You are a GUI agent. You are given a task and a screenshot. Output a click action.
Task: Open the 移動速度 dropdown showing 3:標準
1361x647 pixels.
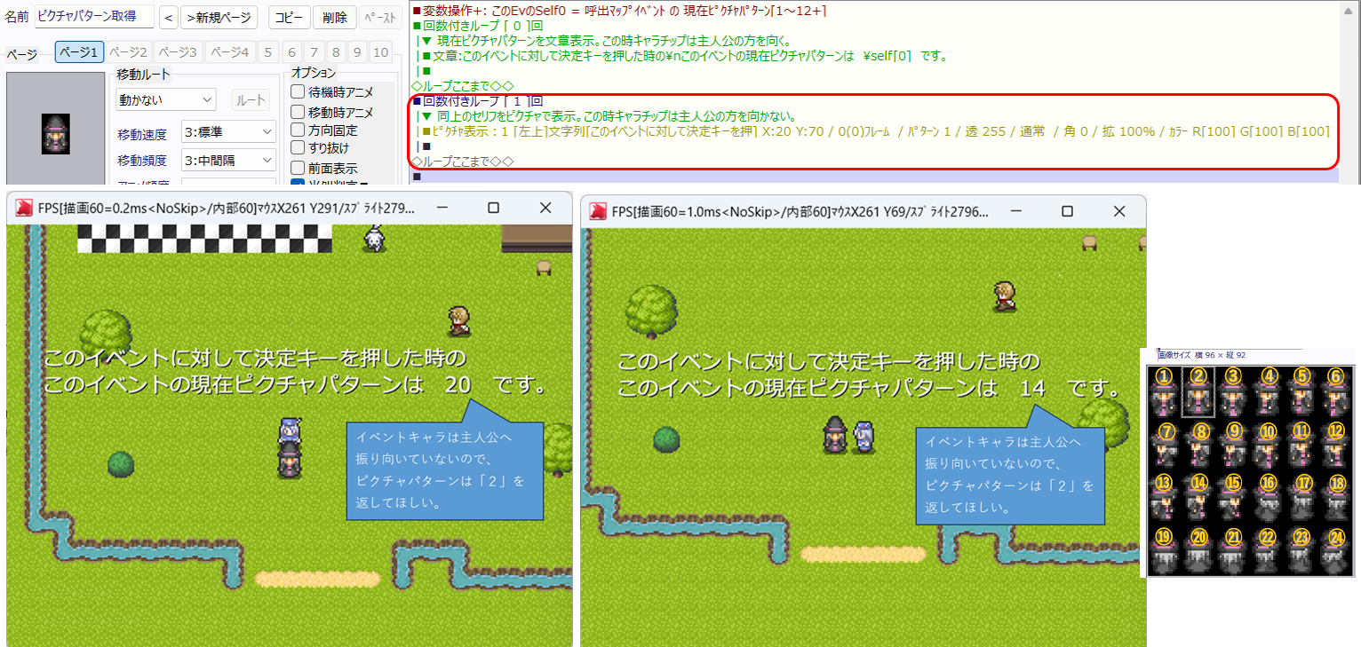pyautogui.click(x=228, y=131)
